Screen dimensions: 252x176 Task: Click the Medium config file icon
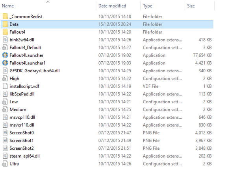[5, 110]
